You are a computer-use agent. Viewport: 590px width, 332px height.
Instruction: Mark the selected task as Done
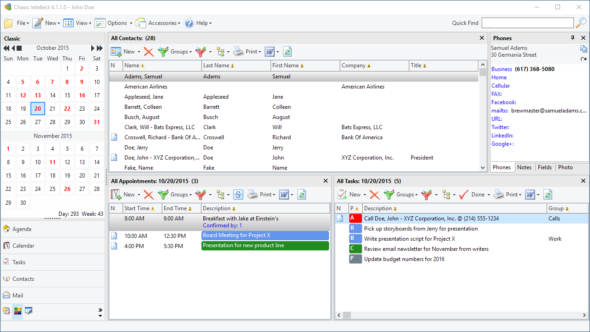[x=472, y=195]
